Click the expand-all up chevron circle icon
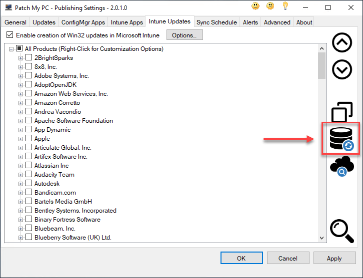Image resolution: width=363 pixels, height=278 pixels. (x=342, y=42)
